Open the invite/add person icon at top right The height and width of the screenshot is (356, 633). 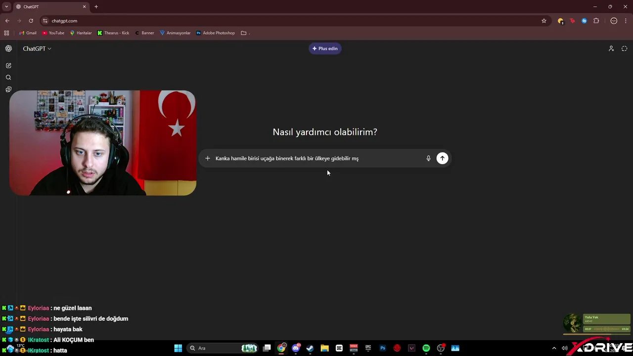611,48
